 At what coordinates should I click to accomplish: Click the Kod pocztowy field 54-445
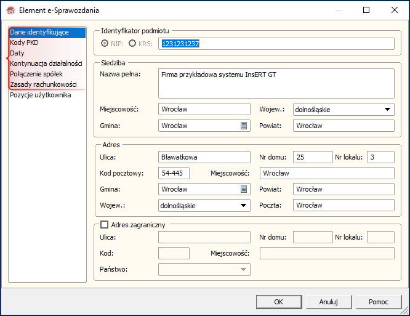click(174, 173)
